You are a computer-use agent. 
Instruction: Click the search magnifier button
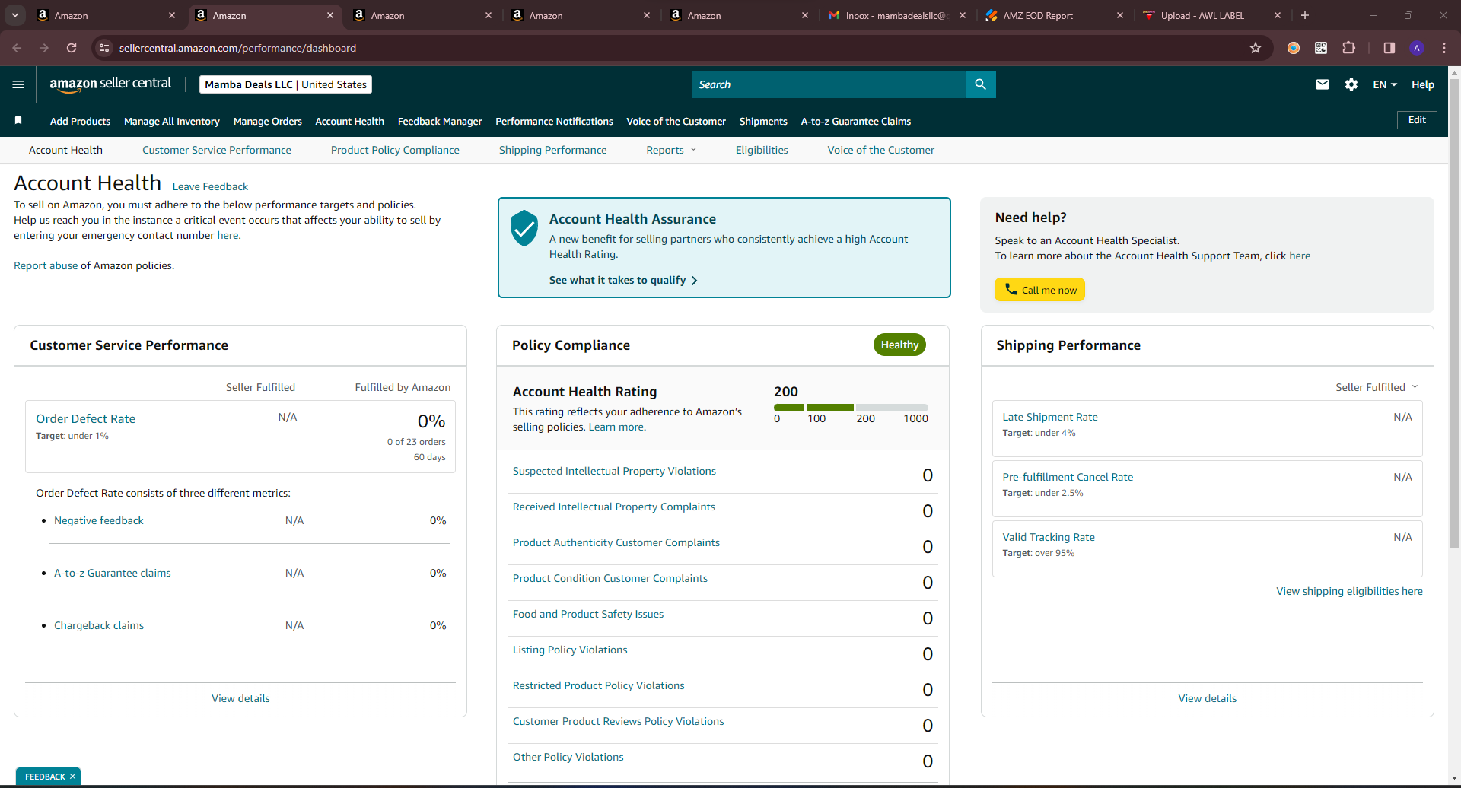click(x=980, y=84)
